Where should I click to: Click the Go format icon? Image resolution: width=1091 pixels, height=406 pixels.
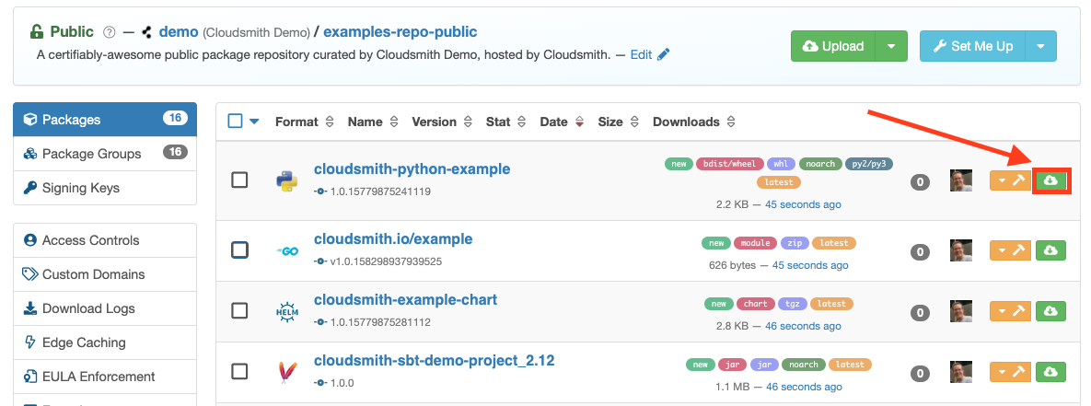point(286,250)
